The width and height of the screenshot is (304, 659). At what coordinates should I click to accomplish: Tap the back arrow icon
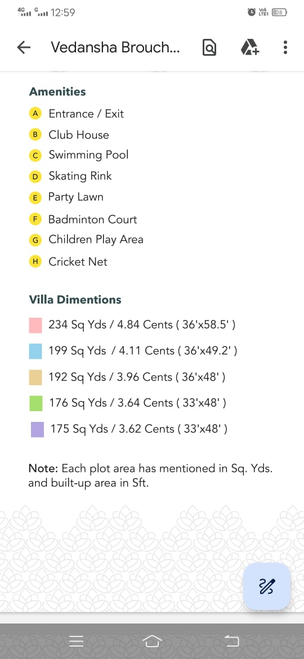24,47
